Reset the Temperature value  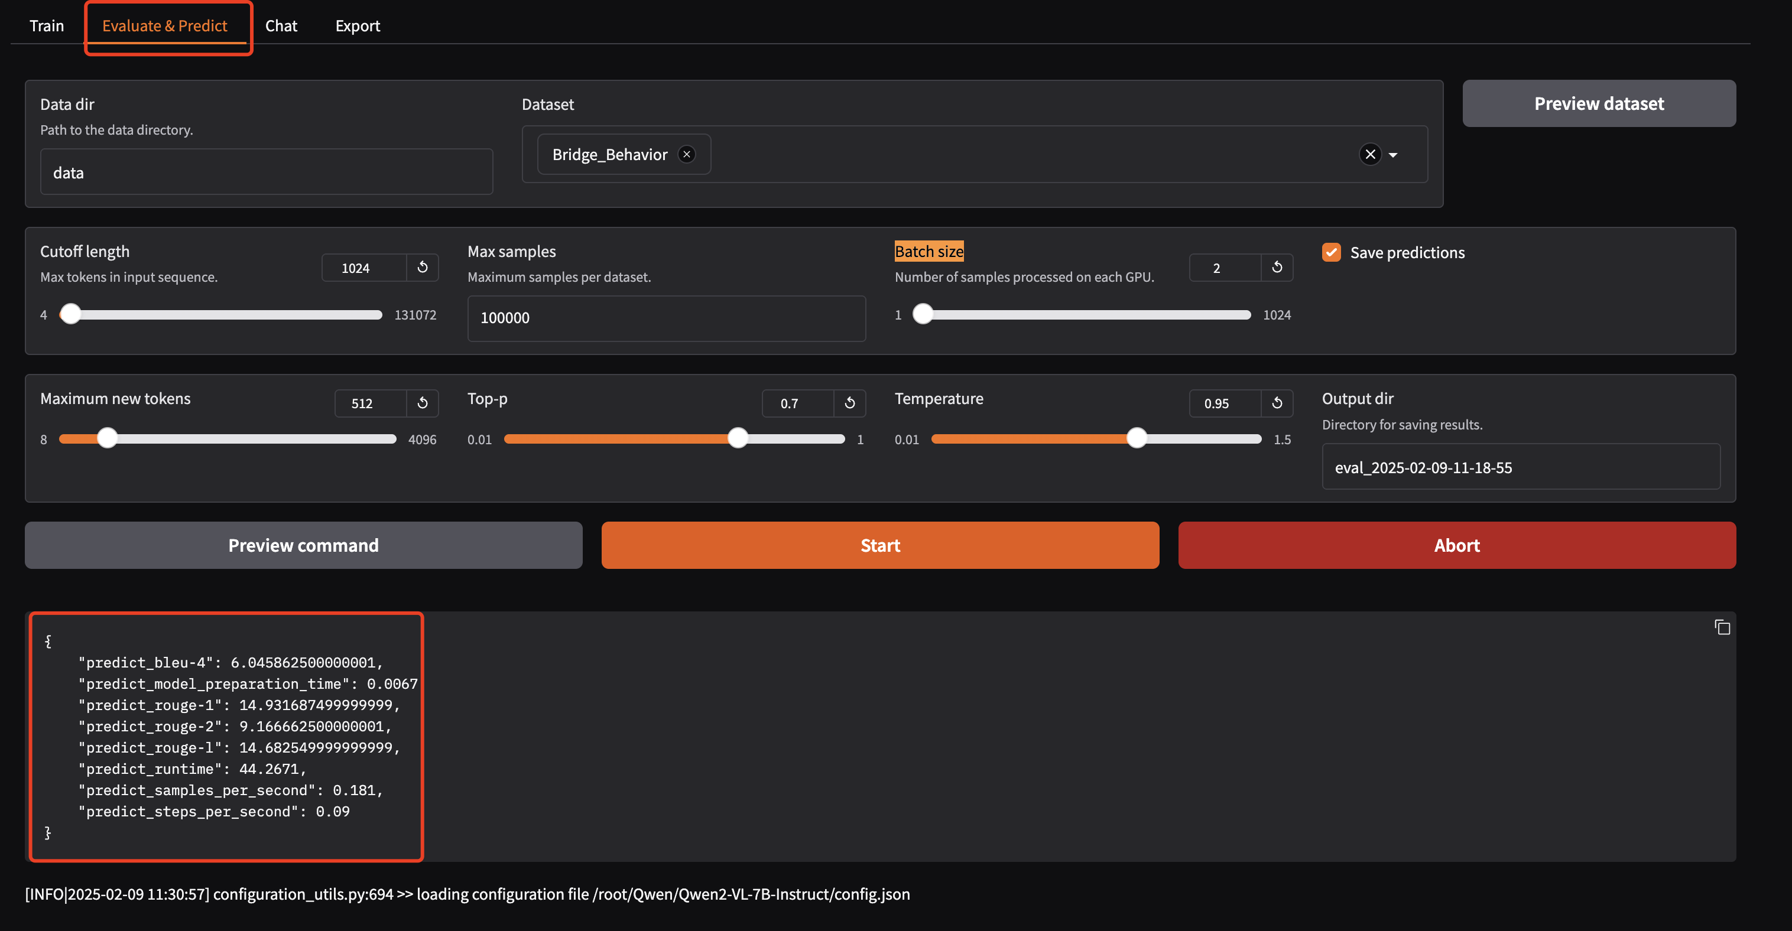coord(1277,403)
